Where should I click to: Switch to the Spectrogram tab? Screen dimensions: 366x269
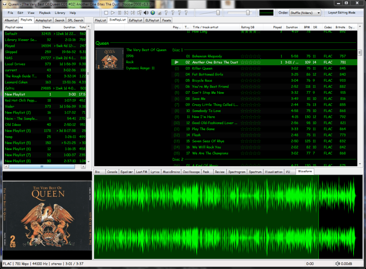coord(237,172)
